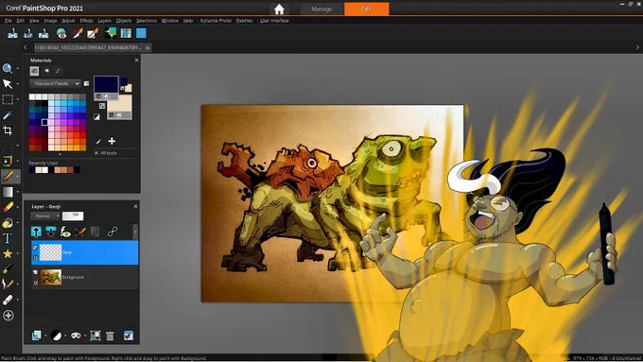Screen dimensions: 643x362
Task: Click the new raster layer icon
Action: tap(37, 336)
